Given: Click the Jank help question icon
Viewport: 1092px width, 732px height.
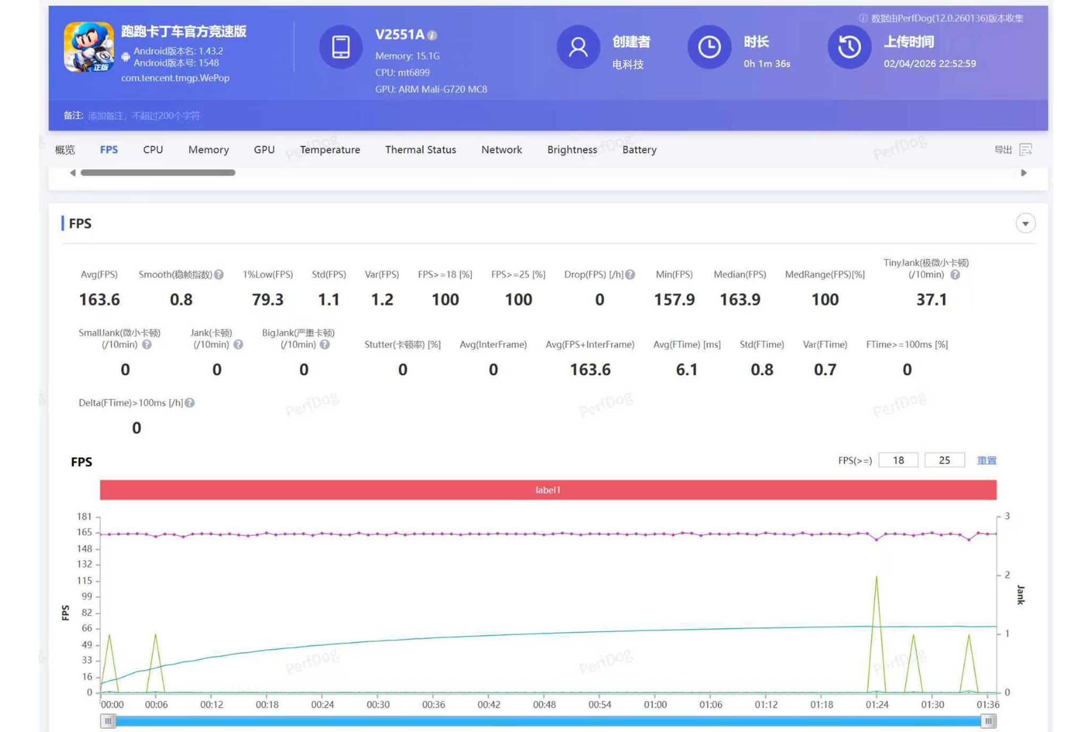Looking at the screenshot, I should [x=238, y=344].
